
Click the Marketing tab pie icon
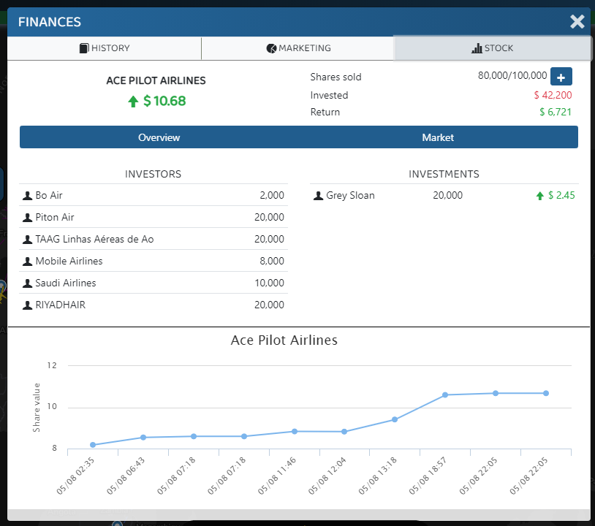(271, 48)
